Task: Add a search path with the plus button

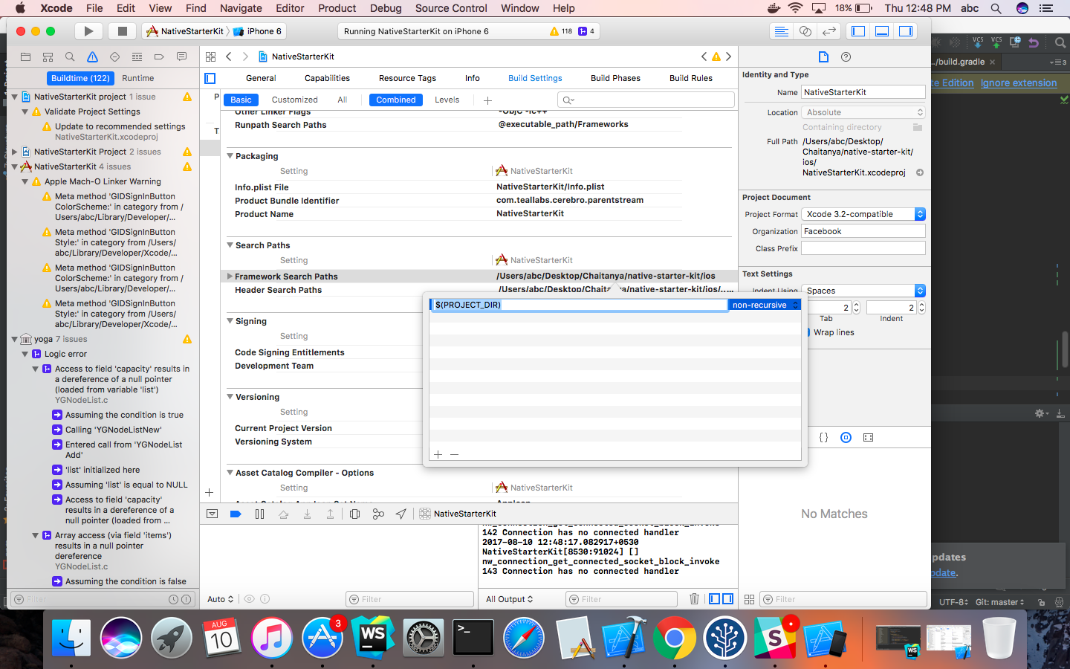Action: 438,453
